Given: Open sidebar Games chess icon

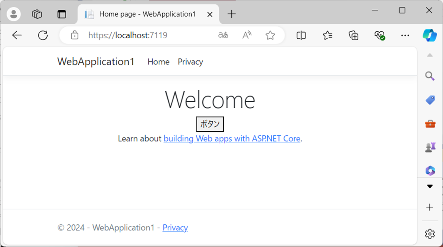Looking at the screenshot, I should point(430,147).
